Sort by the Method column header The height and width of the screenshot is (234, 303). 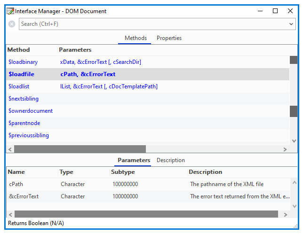click(19, 50)
